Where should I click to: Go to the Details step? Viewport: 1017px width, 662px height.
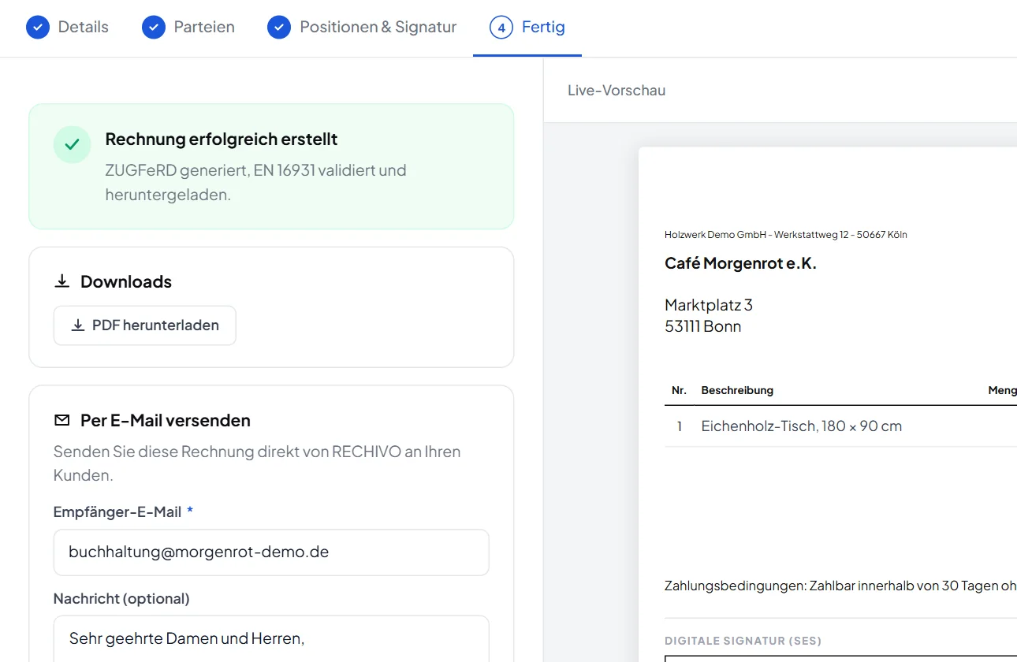click(68, 28)
